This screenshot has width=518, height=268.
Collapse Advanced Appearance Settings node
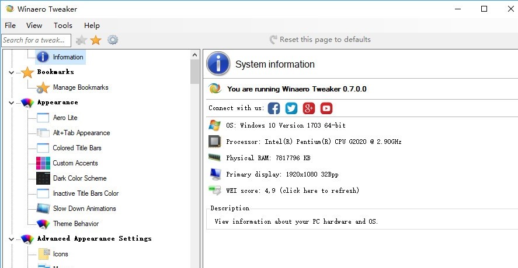[x=11, y=239]
